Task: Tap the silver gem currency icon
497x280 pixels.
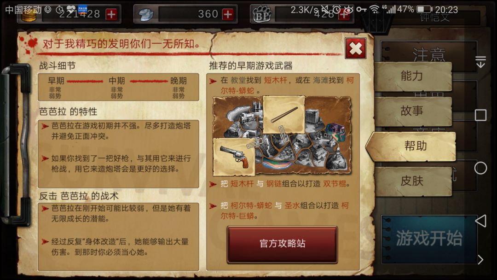Action: click(x=146, y=15)
